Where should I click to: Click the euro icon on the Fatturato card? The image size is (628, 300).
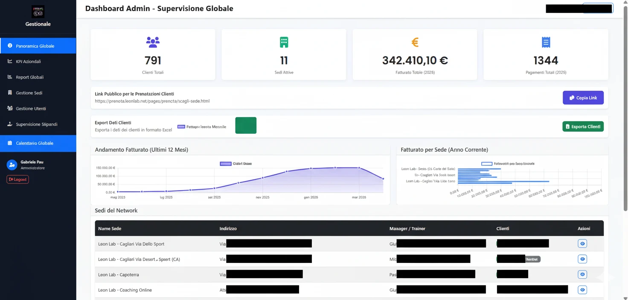coord(414,42)
